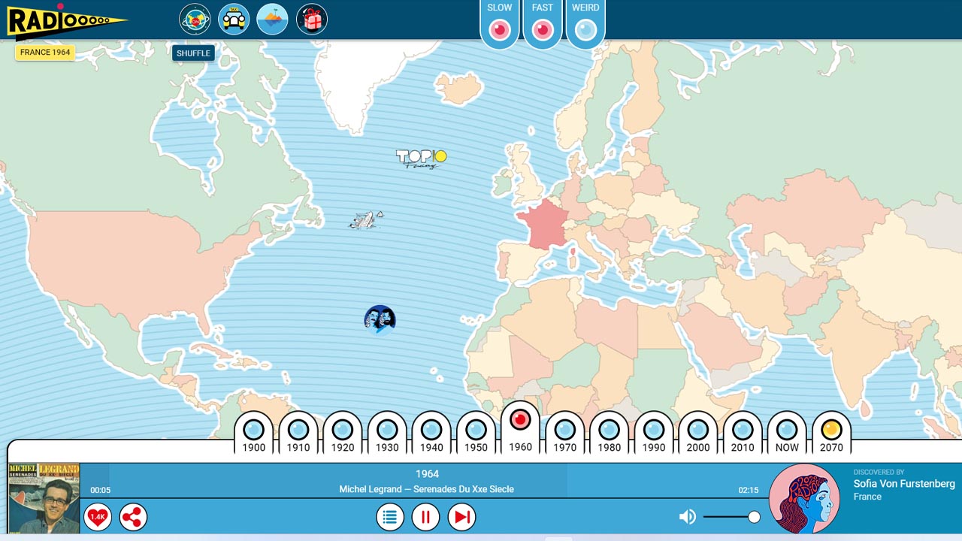962x541 pixels.
Task: Click the FRANCE 1964 label
Action: pos(45,53)
